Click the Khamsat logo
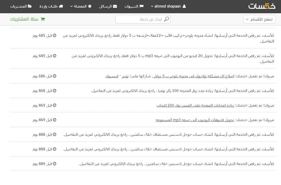Image resolution: width=281 pixels, height=185 pixels. [262, 6]
